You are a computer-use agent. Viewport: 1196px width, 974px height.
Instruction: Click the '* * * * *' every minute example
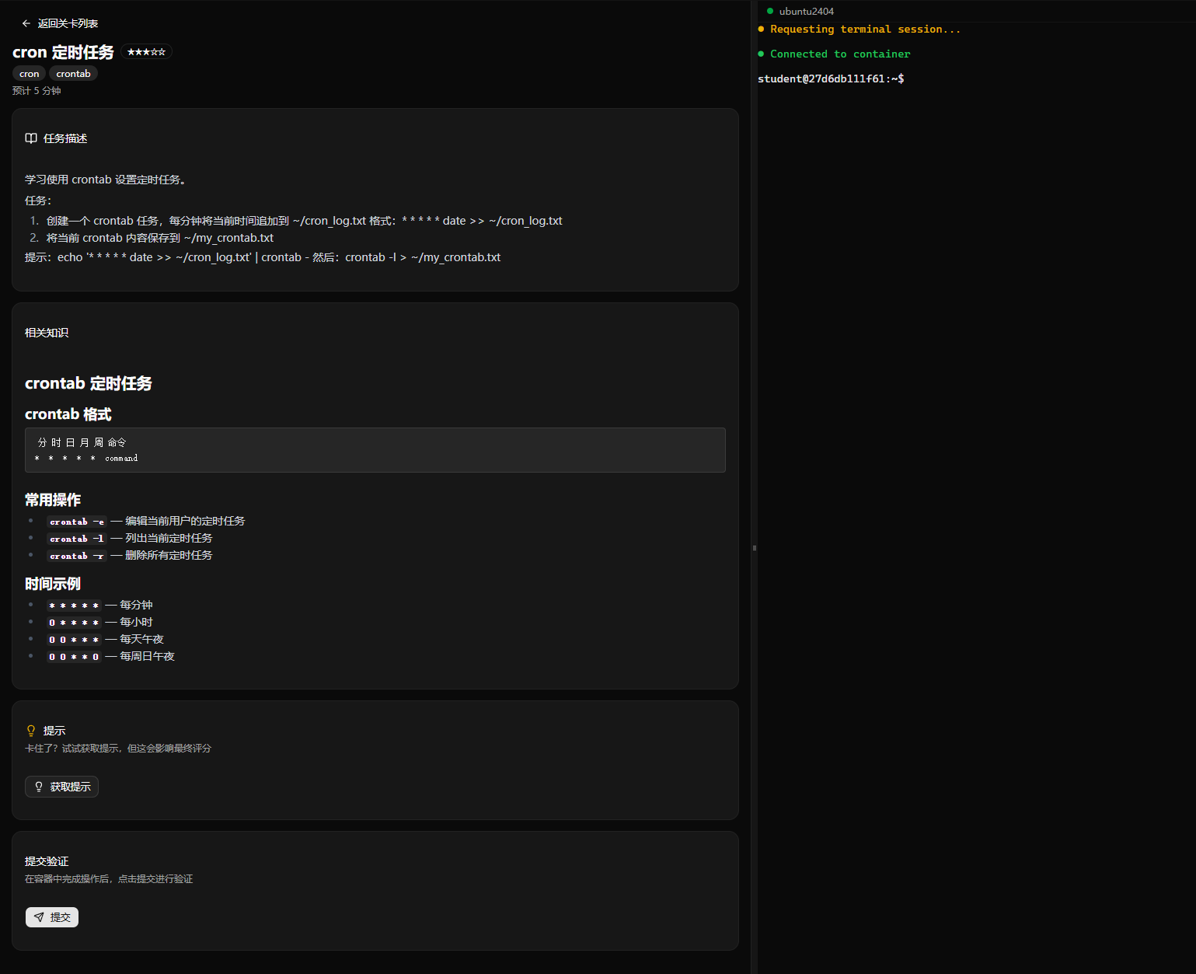tap(74, 606)
